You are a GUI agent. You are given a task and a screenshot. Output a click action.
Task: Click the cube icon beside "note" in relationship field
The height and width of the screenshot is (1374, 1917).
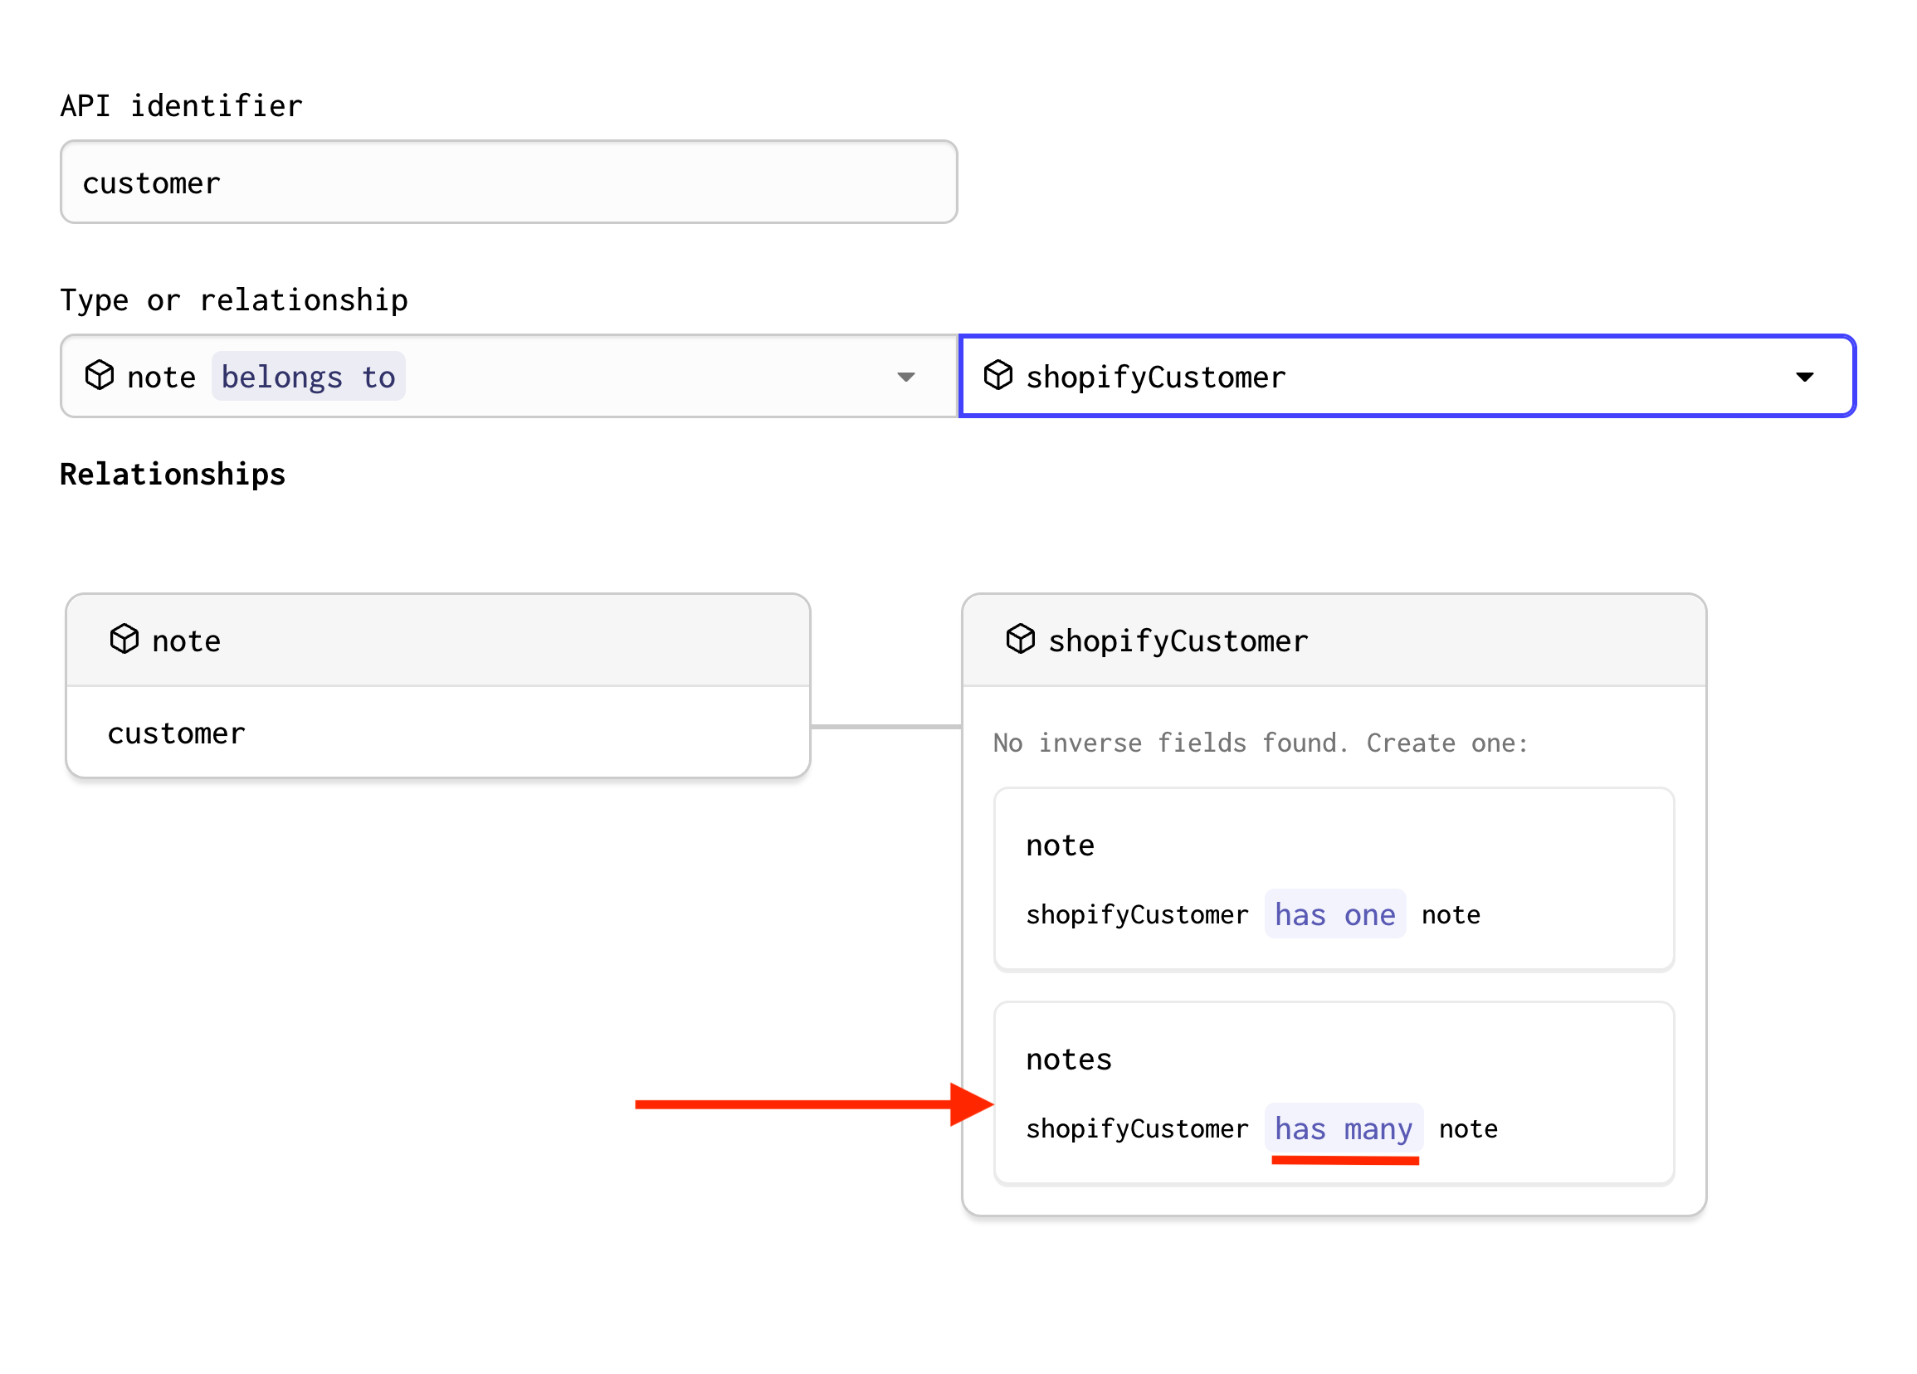coord(100,376)
